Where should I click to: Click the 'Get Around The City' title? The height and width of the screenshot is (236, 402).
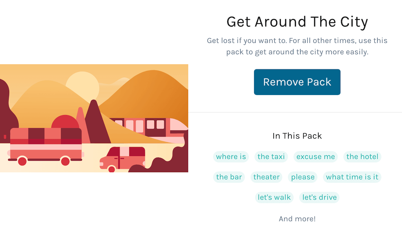[x=297, y=21]
